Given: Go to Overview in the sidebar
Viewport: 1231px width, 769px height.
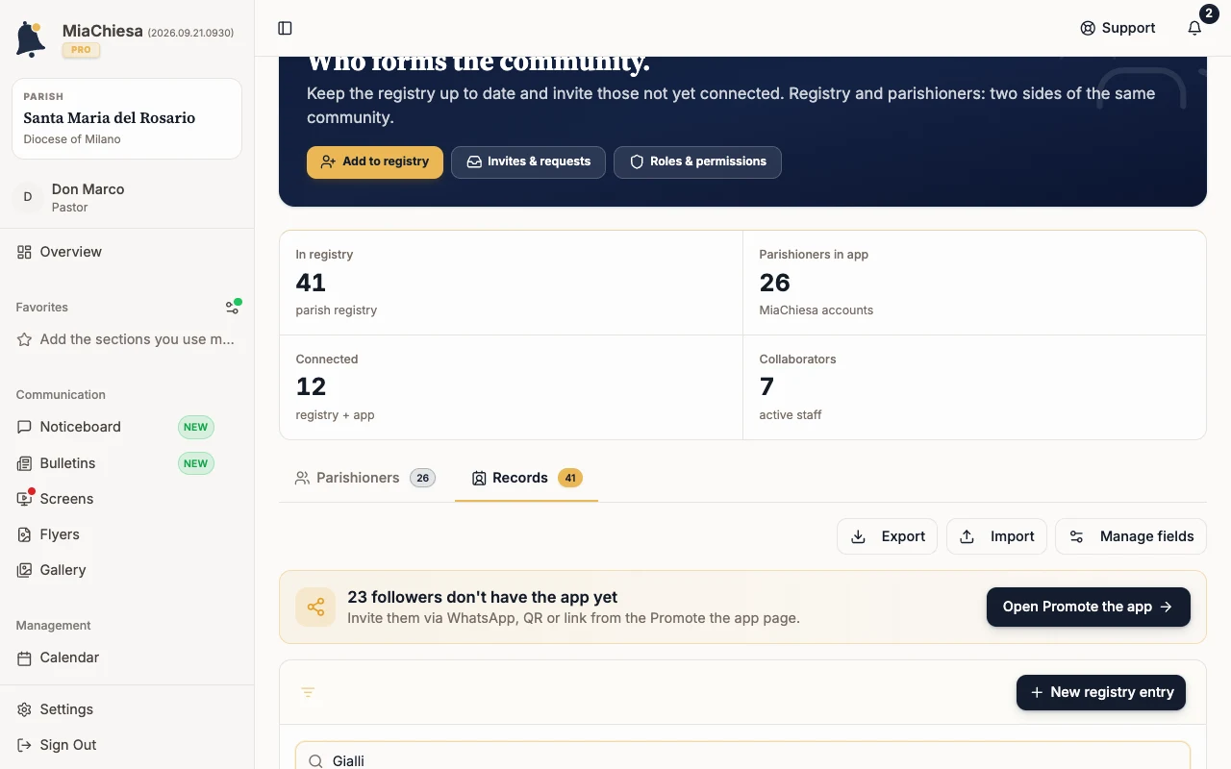Looking at the screenshot, I should click(127, 252).
